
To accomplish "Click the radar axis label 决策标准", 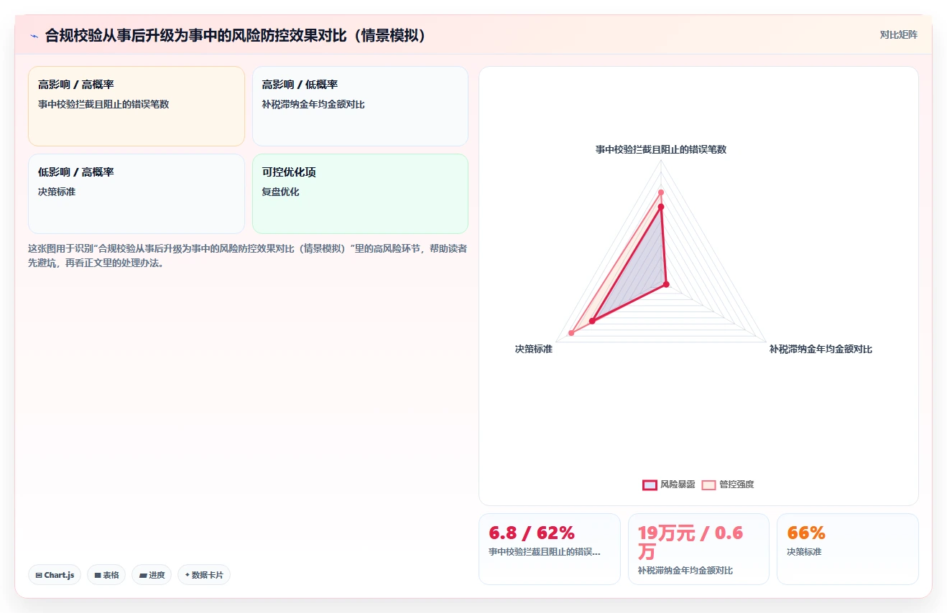I will tap(534, 349).
